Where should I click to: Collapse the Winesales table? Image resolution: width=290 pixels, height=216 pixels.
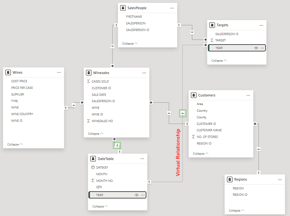click(95, 133)
